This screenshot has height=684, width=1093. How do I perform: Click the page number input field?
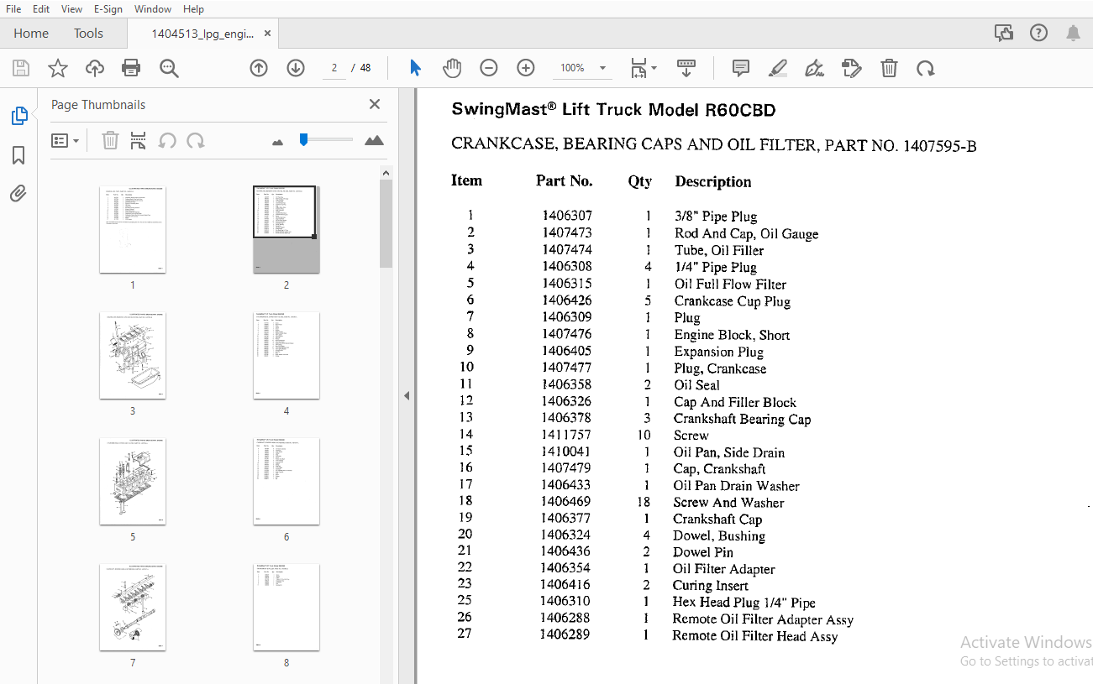tap(334, 68)
